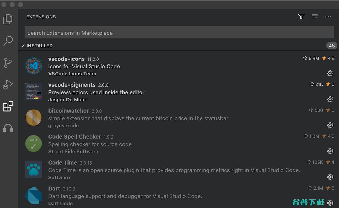Click the 4.5 star rating of vscode-icons
The height and width of the screenshot is (208, 339).
[x=328, y=58]
